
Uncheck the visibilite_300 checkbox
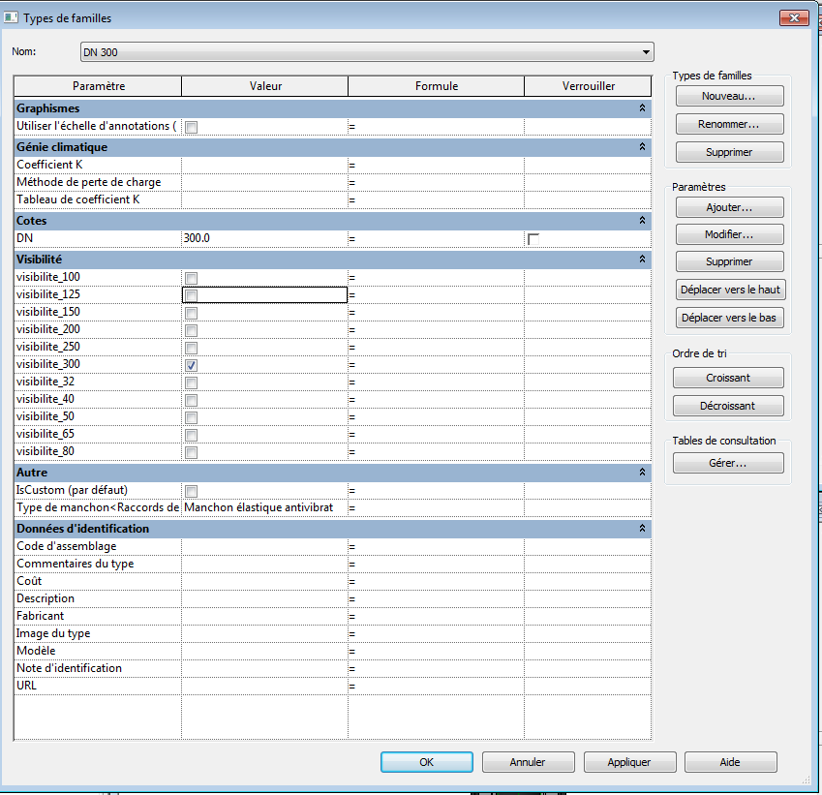192,365
